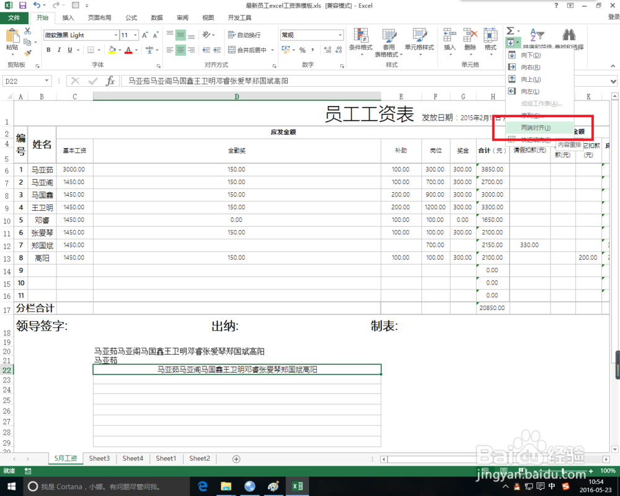
Task: Click the fill color bucket swatch
Action: pos(112,50)
